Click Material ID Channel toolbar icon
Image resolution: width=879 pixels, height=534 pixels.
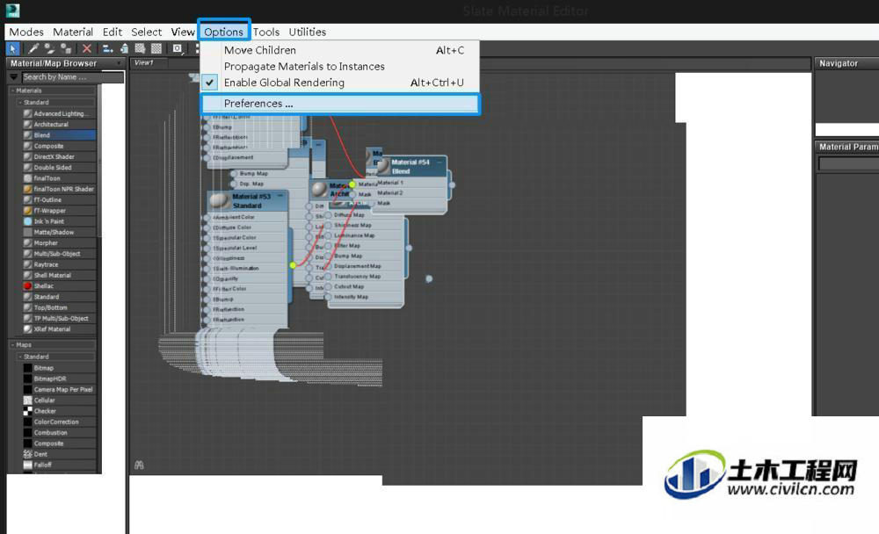pos(178,49)
